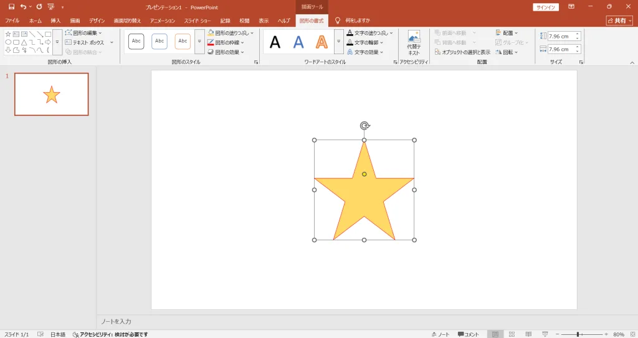
Task: Expand the WordArt styles gallery more arrow
Action: [338, 42]
